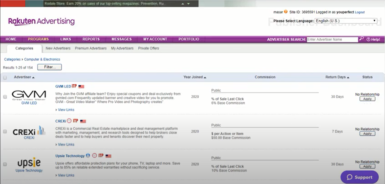Click the advertiser search magnifier icon
385x184 pixels.
coord(361,39)
